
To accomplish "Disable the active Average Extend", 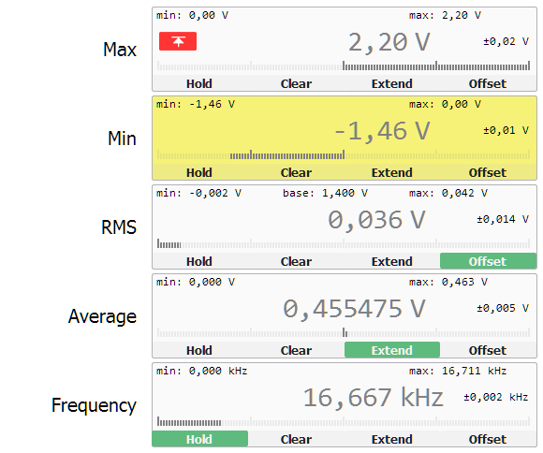I will 392,350.
